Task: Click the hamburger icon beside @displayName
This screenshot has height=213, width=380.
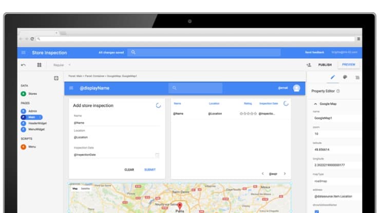Action: tap(71, 88)
